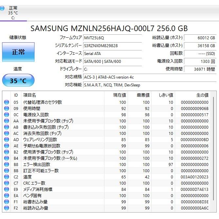Select ウェアレベリング回数 row name

(x=40, y=139)
